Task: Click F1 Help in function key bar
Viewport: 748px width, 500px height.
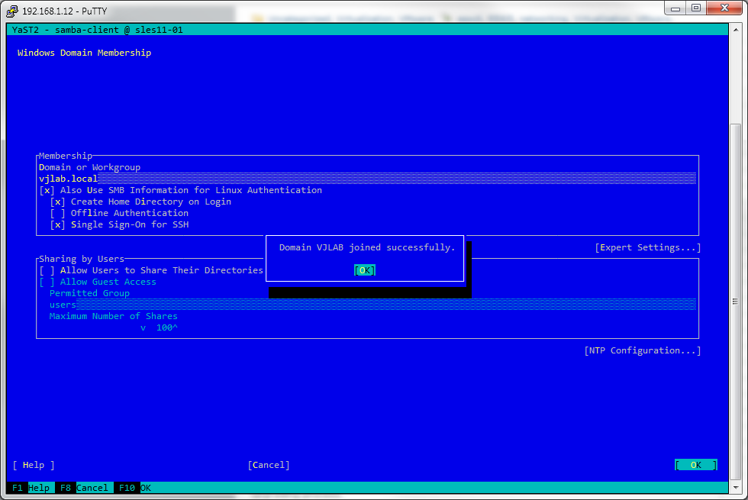Action: coord(30,488)
